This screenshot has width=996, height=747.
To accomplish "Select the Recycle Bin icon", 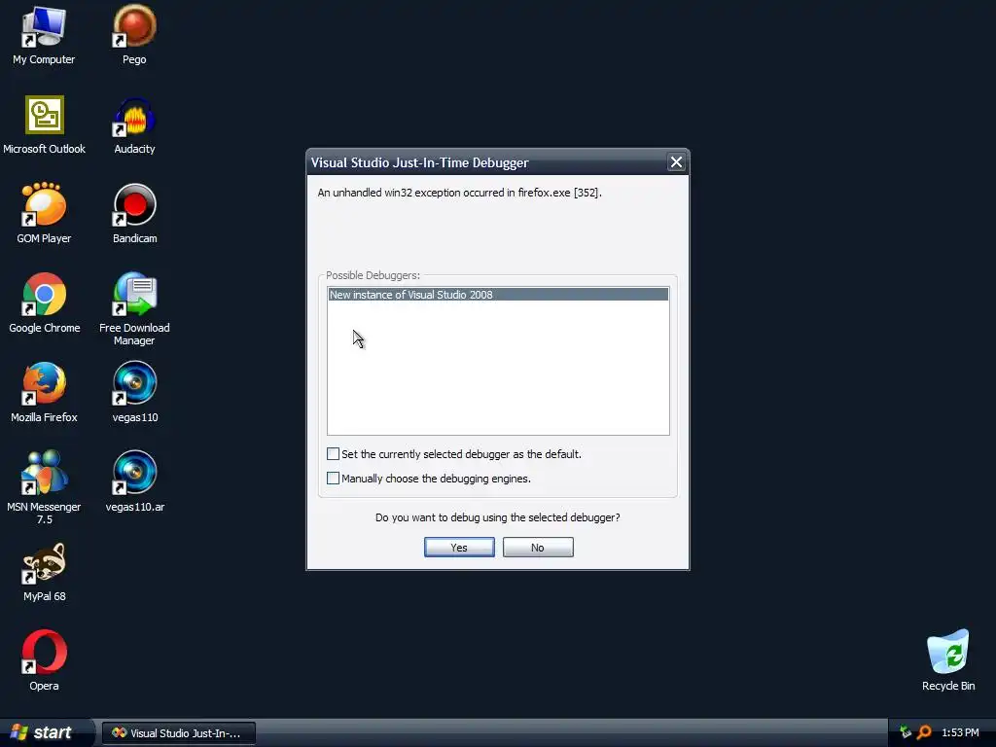I will coord(947,661).
